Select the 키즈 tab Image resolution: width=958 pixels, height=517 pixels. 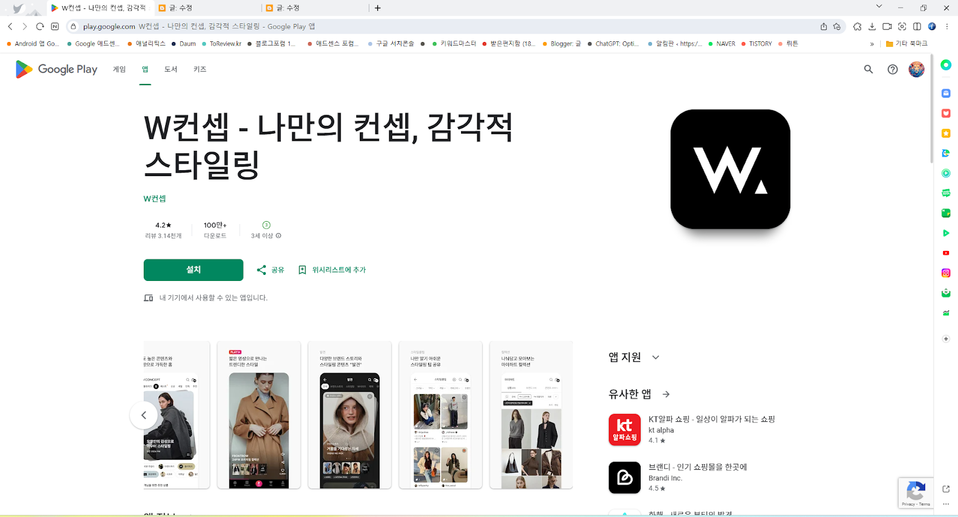tap(200, 69)
